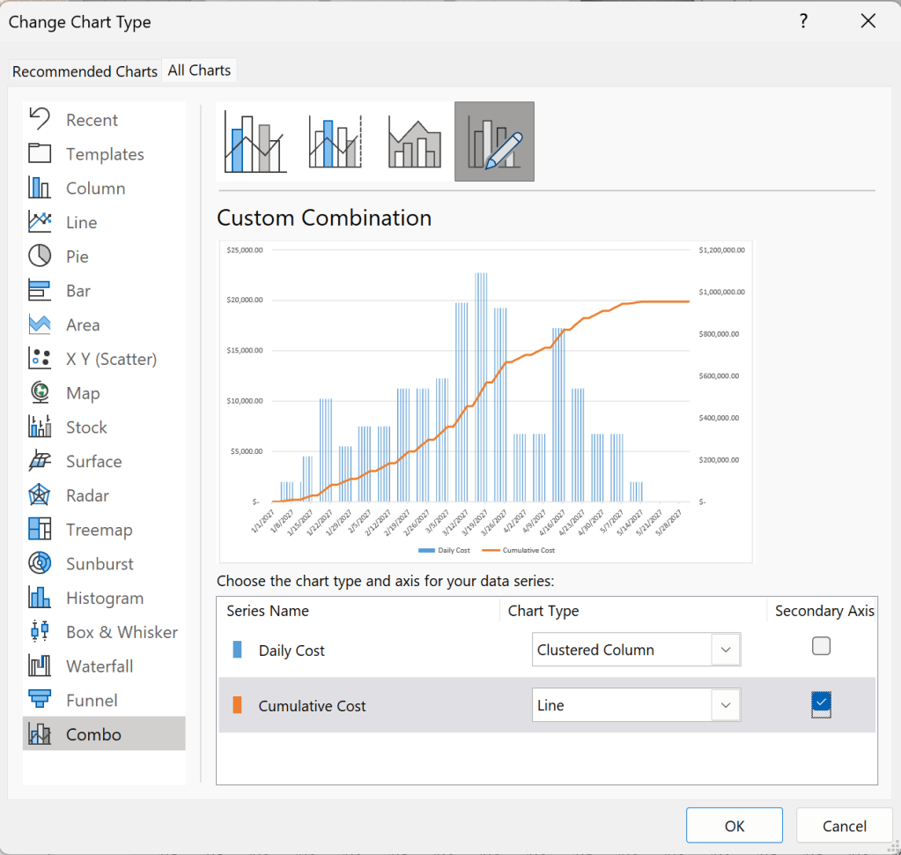Pick the Stacked Area - Clustered Column icon
901x855 pixels.
click(x=414, y=141)
